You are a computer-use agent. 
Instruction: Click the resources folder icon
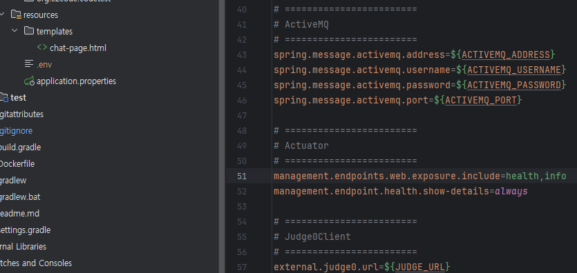coord(16,14)
